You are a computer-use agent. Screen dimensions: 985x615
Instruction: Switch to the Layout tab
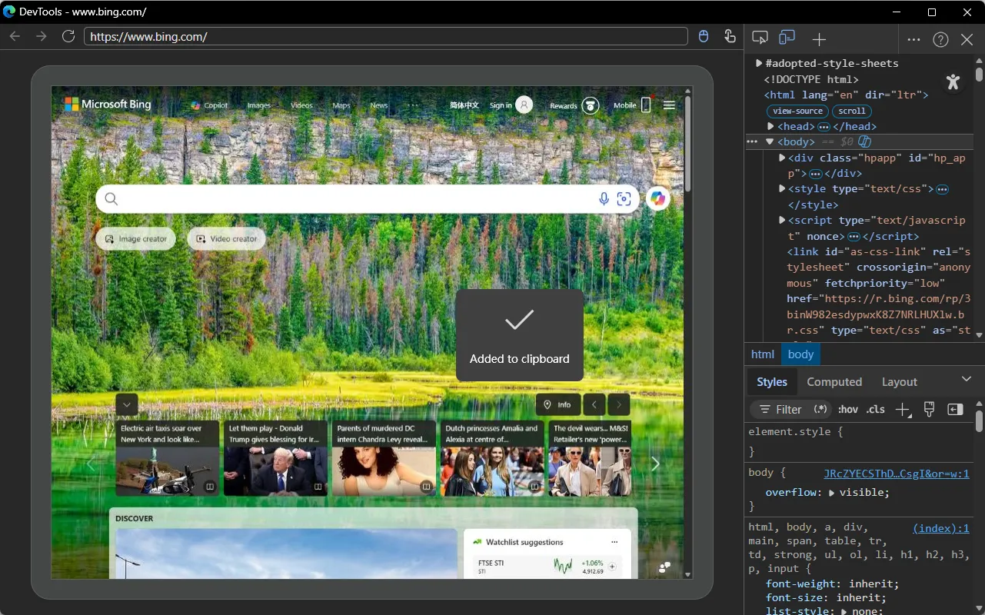[x=900, y=382]
